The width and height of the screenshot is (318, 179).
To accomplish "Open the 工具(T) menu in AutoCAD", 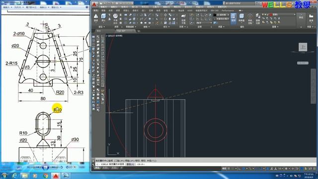I will coord(156,6).
